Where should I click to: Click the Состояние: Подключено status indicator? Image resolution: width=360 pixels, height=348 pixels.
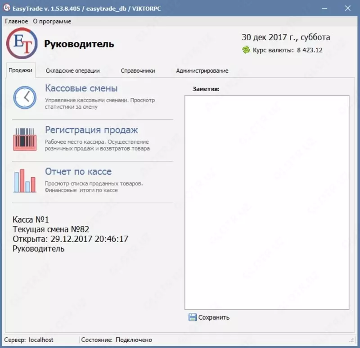click(111, 339)
